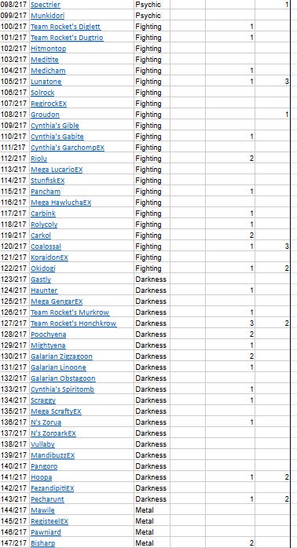Click the Mega LucarioEX hyperlink

point(57,170)
